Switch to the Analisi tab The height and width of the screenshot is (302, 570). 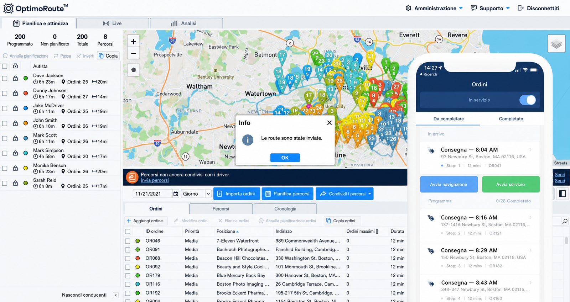pyautogui.click(x=187, y=23)
